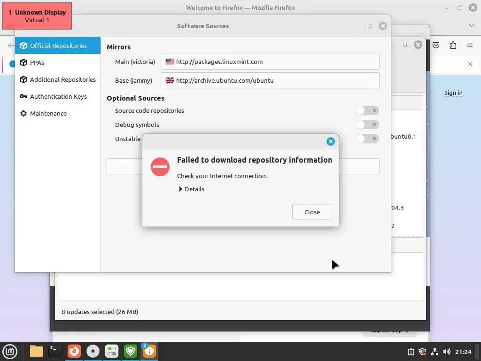Viewport: 481px width, 361px height.
Task: Dismiss Firefox notification bar with X
Action: [x=470, y=64]
